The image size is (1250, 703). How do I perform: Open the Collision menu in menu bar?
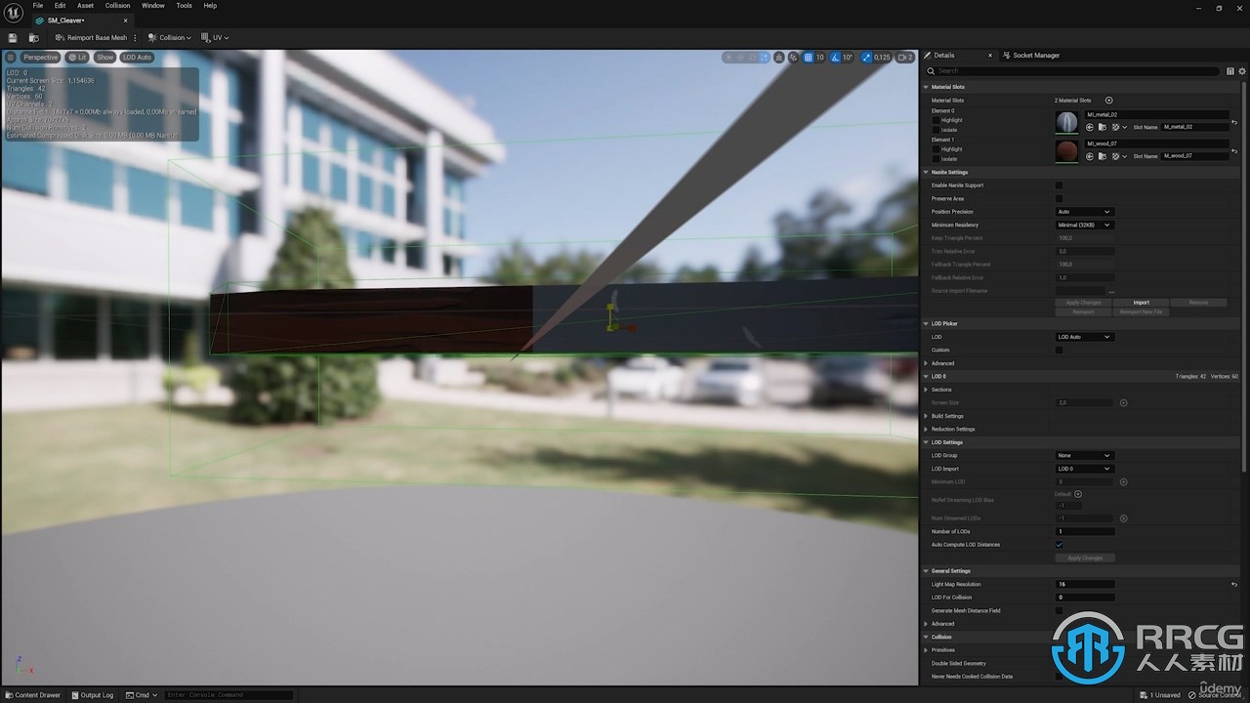coord(118,6)
